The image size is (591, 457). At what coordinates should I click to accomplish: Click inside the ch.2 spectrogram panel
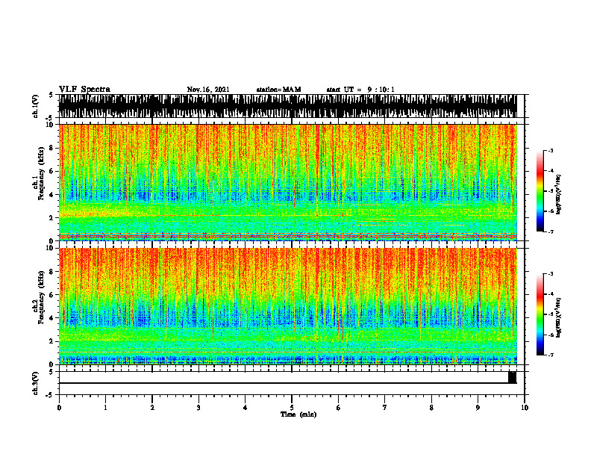pos(287,306)
